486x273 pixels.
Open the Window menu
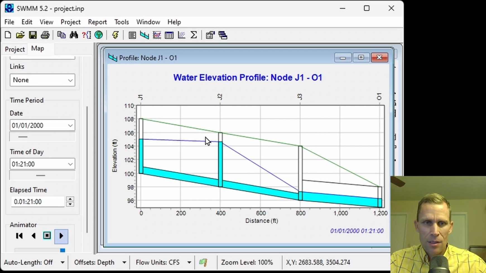point(148,22)
